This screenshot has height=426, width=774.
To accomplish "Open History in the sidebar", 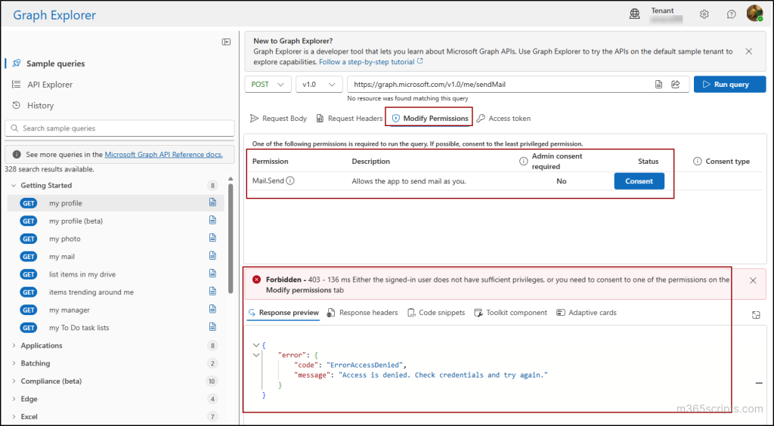I will coord(33,105).
